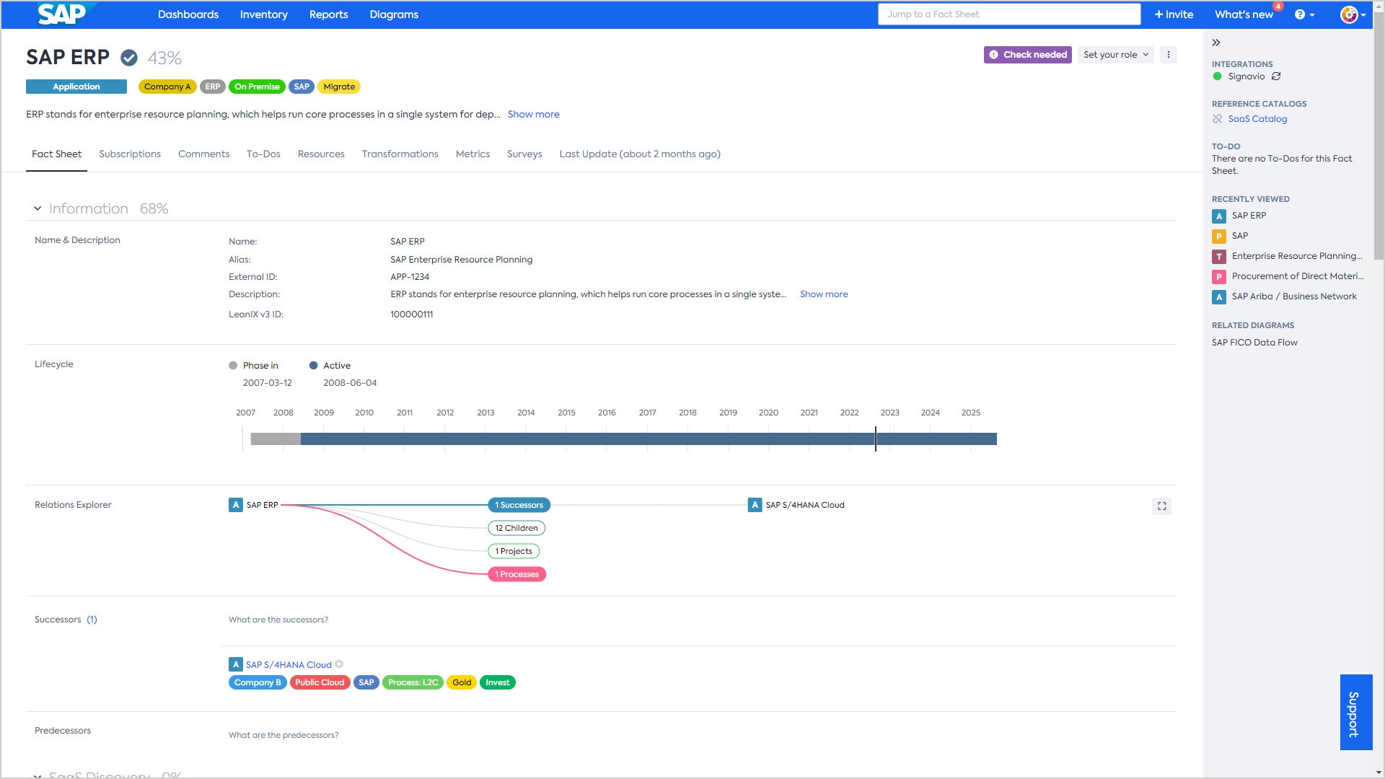Collapse the right sidebar with double chevron

pos(1216,43)
